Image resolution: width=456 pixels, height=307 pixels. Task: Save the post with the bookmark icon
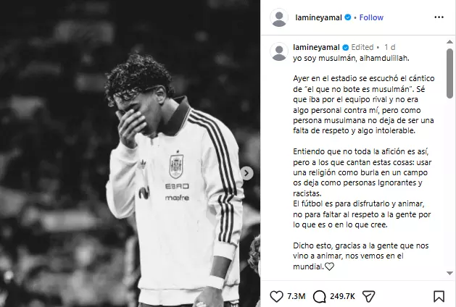click(439, 297)
